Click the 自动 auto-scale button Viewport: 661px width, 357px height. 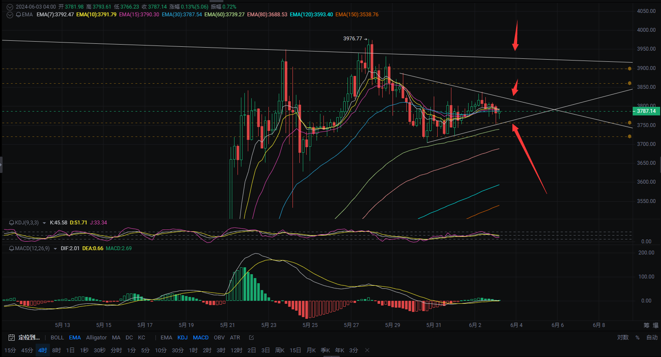click(652, 338)
